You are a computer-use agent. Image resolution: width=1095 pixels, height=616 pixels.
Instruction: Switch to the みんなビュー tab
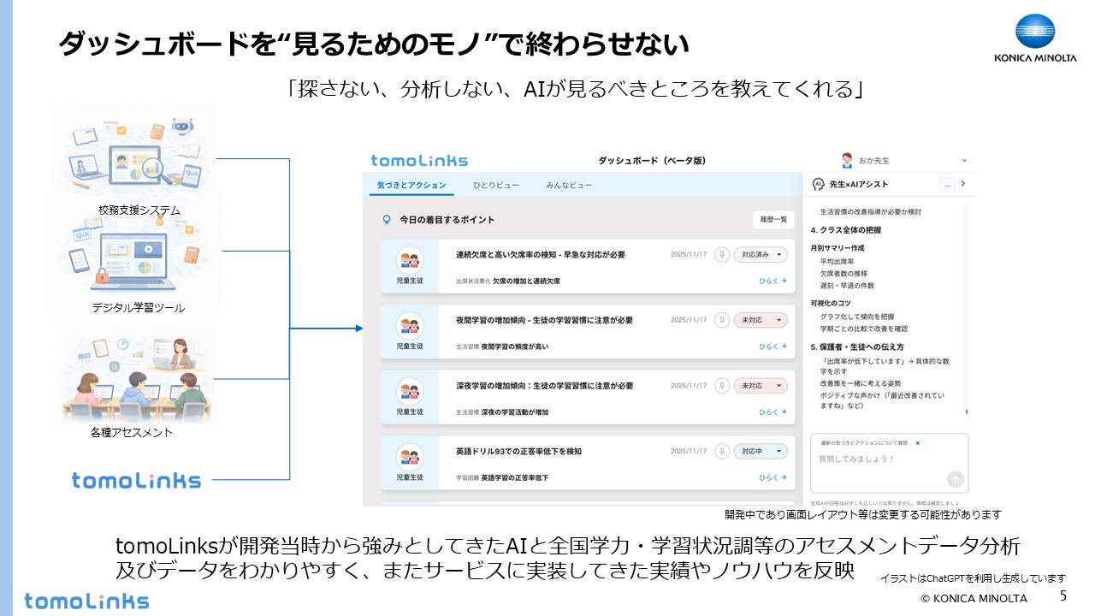pos(569,185)
